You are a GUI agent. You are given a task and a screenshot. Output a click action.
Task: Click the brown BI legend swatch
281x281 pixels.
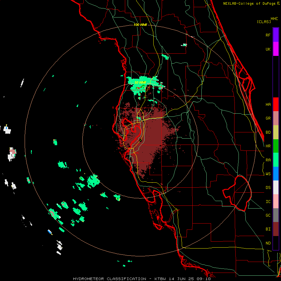tap(276, 229)
